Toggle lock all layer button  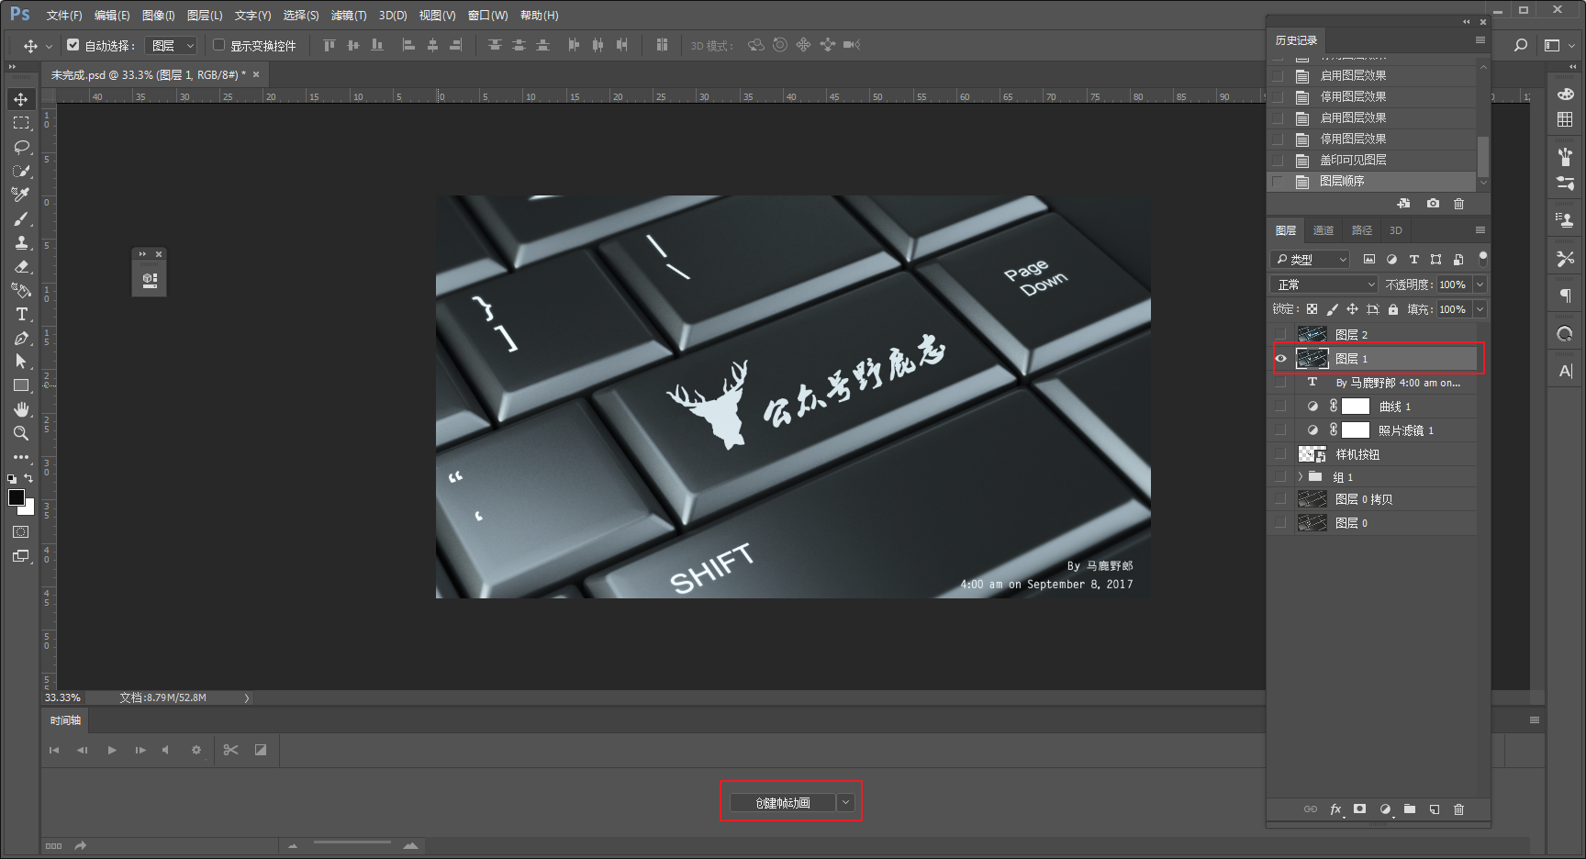(x=1392, y=309)
